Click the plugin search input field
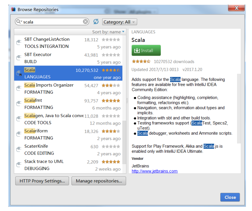The width and height of the screenshot is (252, 211). [x=52, y=22]
